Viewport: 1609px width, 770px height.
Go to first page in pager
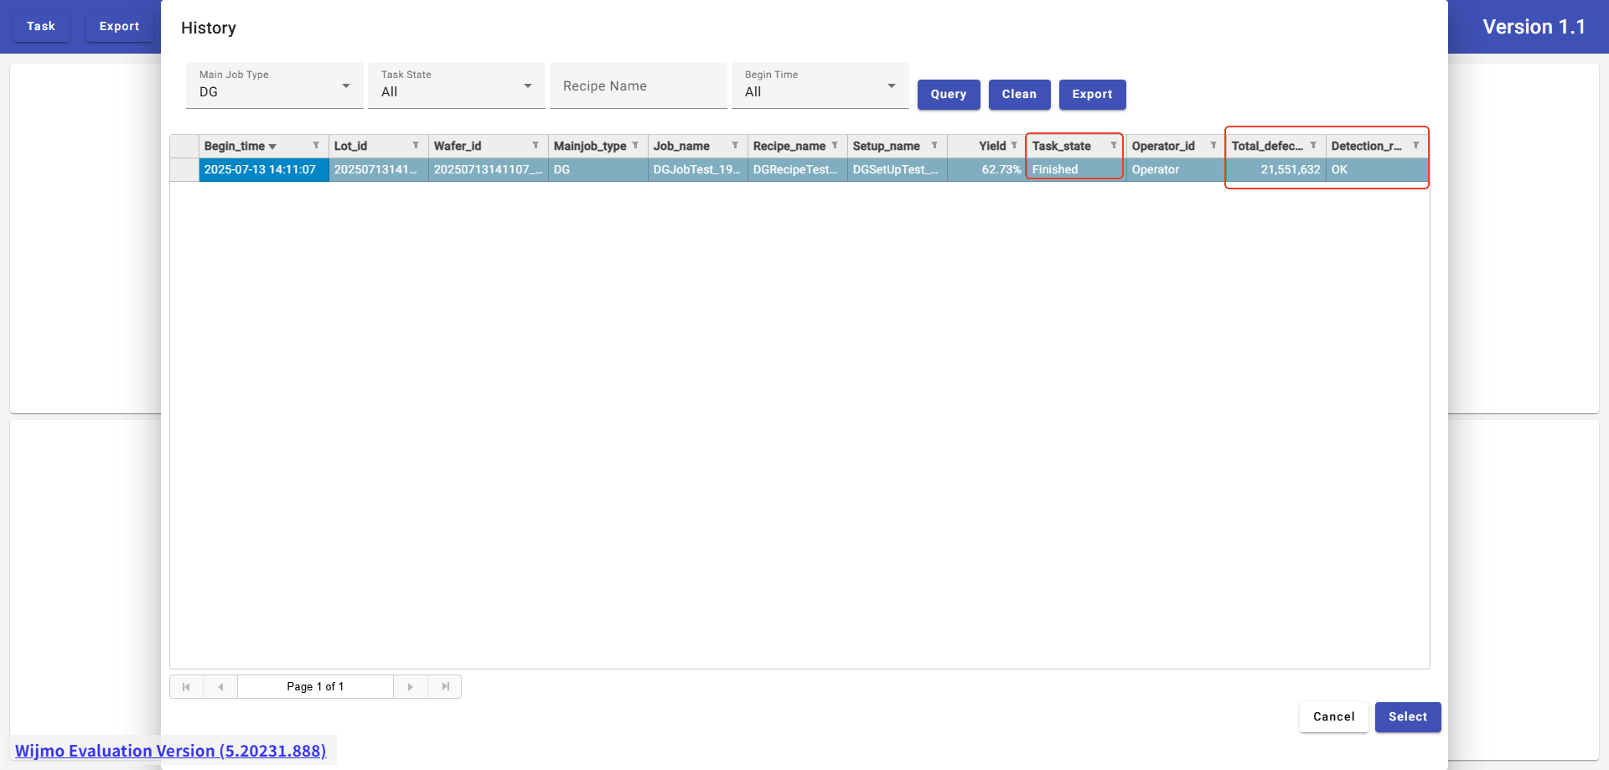tap(186, 687)
